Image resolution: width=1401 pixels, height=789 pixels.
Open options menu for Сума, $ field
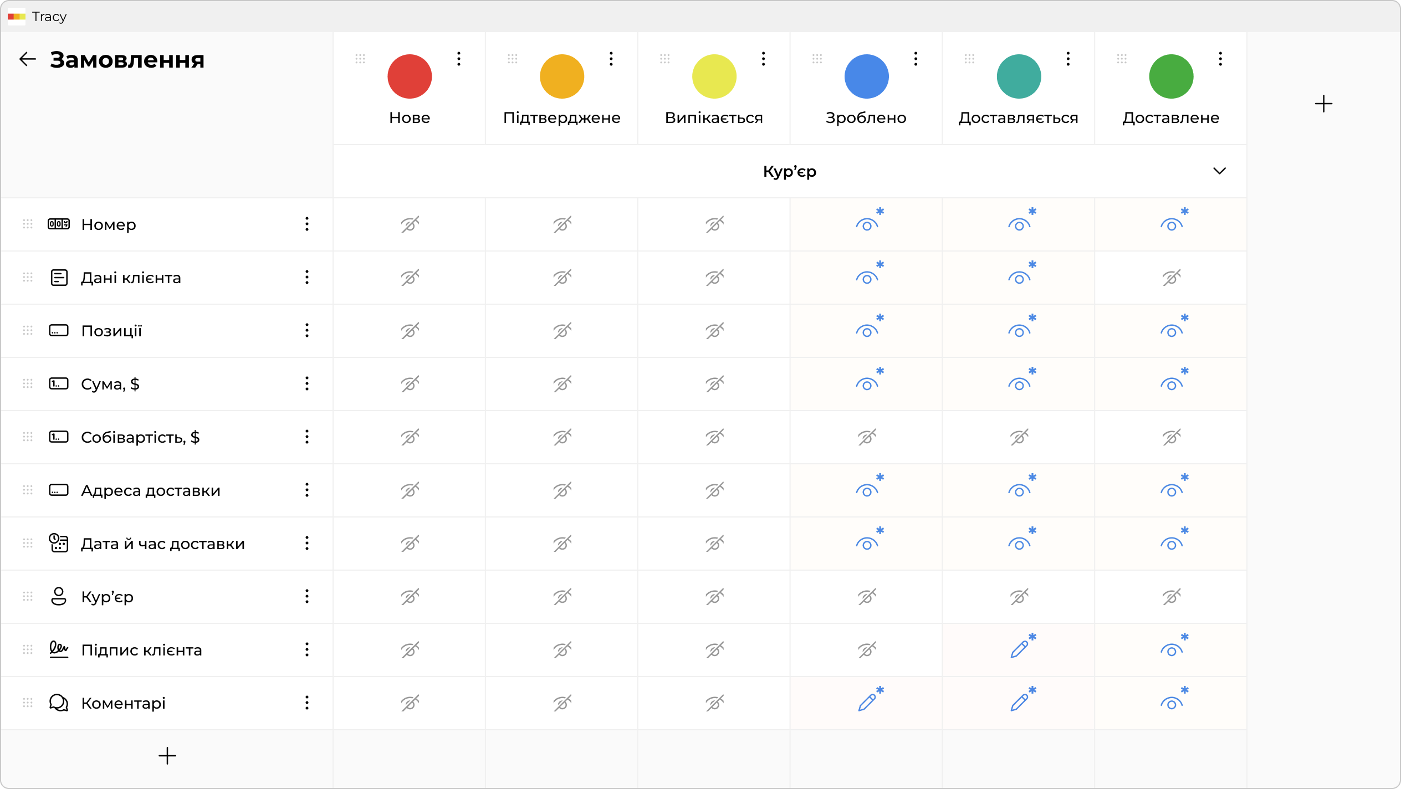[306, 383]
